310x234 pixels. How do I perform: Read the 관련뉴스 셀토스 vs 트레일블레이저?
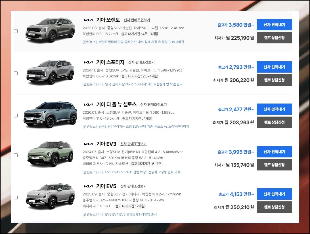click(136, 127)
